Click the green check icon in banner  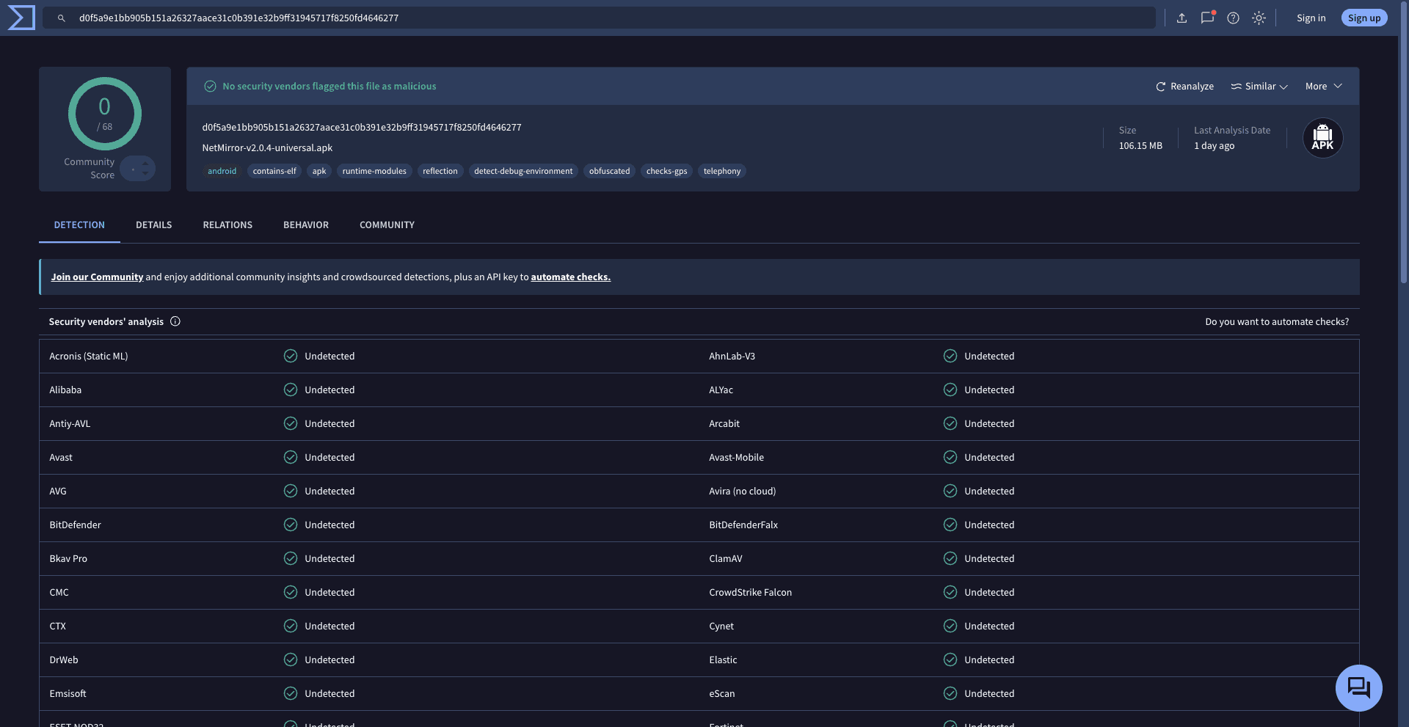coord(210,87)
